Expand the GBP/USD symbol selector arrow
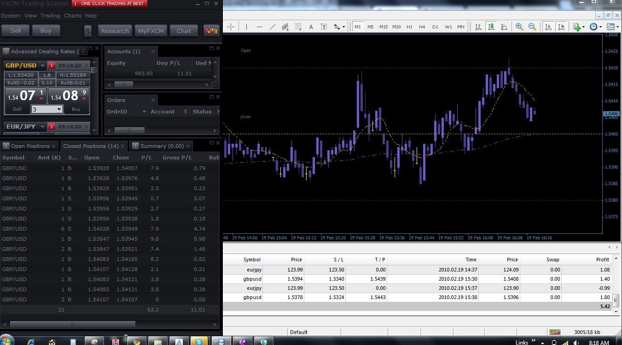This screenshot has height=345, width=622. pyautogui.click(x=42, y=66)
